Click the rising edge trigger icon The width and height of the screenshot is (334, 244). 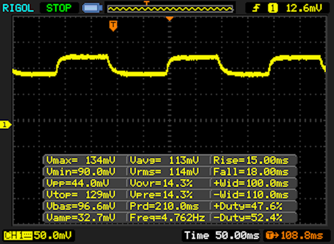pos(256,8)
